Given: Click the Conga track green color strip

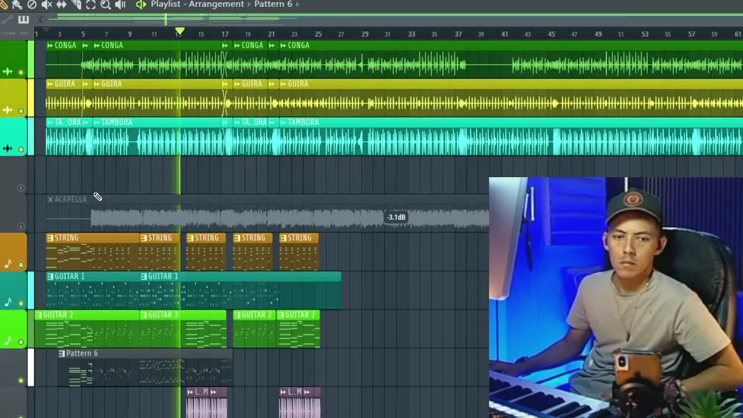Looking at the screenshot, I should pyautogui.click(x=31, y=59).
